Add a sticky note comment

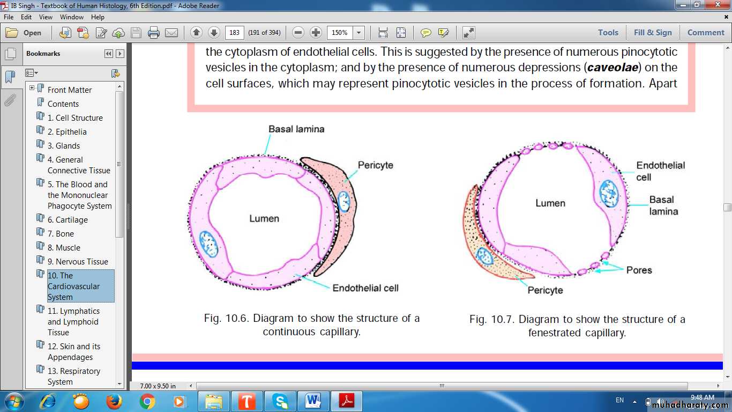coord(426,33)
